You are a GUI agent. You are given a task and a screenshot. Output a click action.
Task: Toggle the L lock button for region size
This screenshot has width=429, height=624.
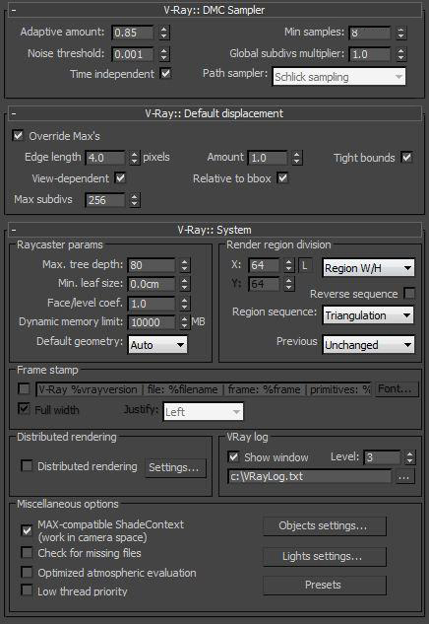pyautogui.click(x=305, y=265)
